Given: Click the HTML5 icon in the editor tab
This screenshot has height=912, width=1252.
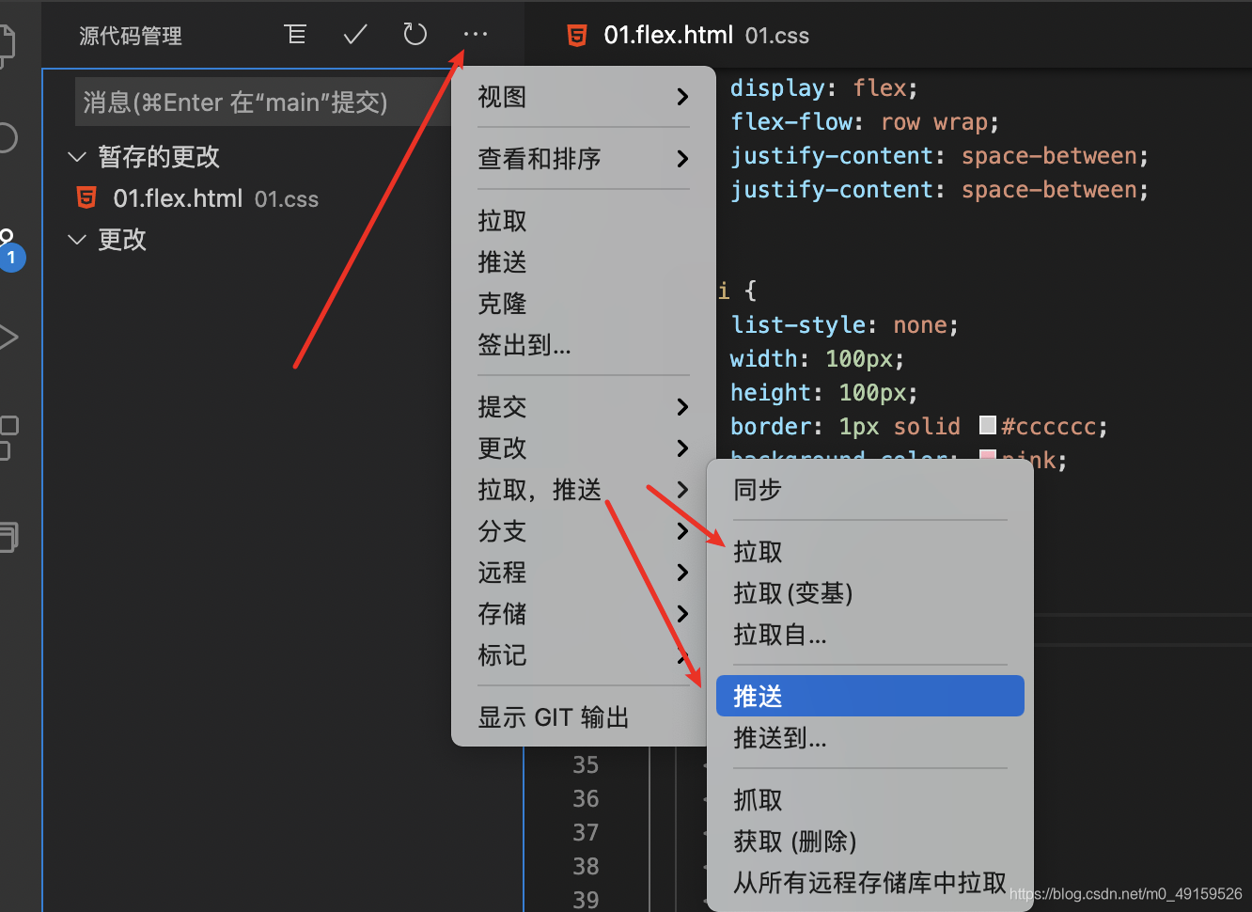Looking at the screenshot, I should [x=576, y=36].
